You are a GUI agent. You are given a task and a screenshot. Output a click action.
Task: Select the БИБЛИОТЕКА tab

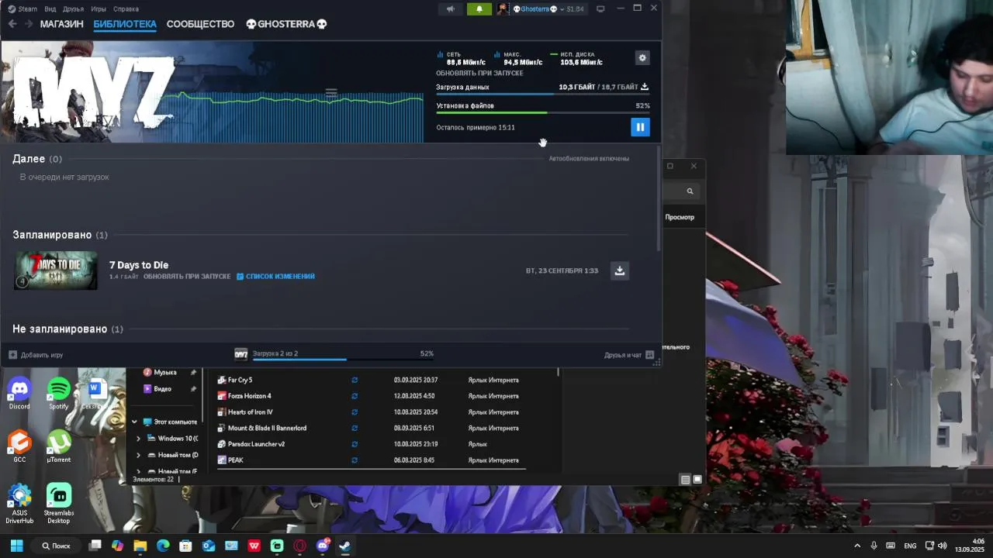[x=125, y=24]
